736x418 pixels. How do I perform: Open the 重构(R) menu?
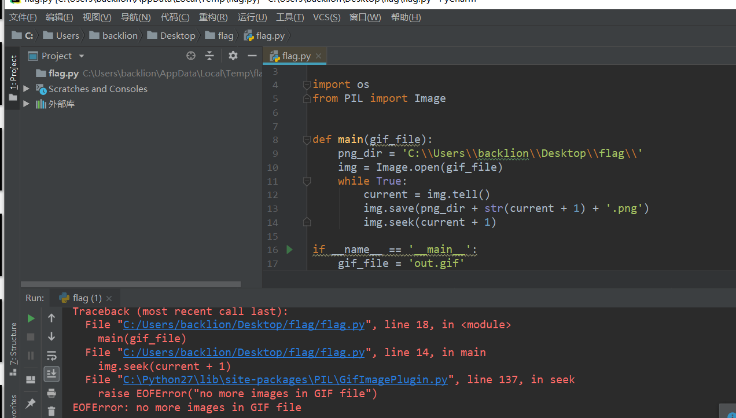[x=214, y=17]
